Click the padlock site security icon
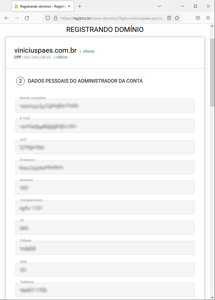 (x=56, y=18)
